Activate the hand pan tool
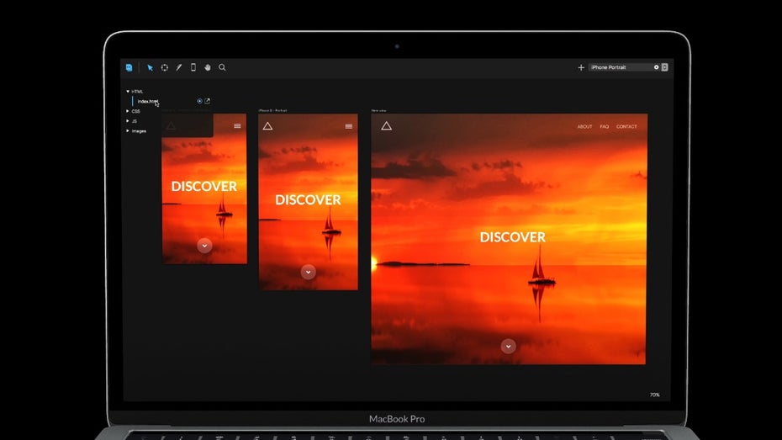 (208, 67)
